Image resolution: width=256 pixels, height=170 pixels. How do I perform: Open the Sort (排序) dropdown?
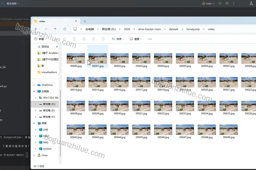[118, 39]
